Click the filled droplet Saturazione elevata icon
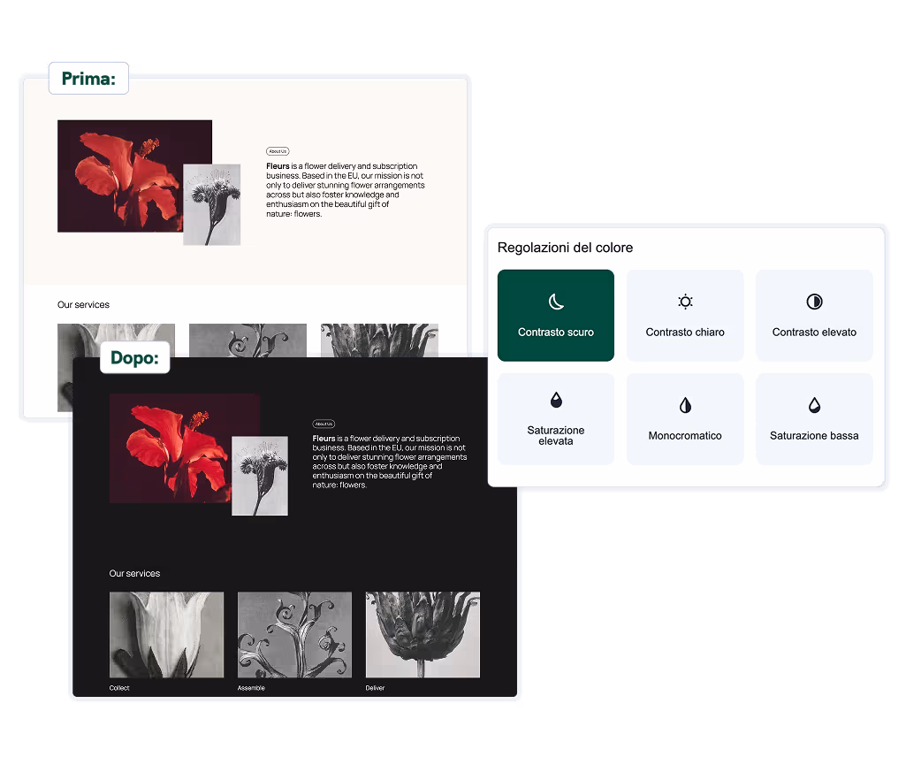This screenshot has height=757, width=906. (556, 401)
